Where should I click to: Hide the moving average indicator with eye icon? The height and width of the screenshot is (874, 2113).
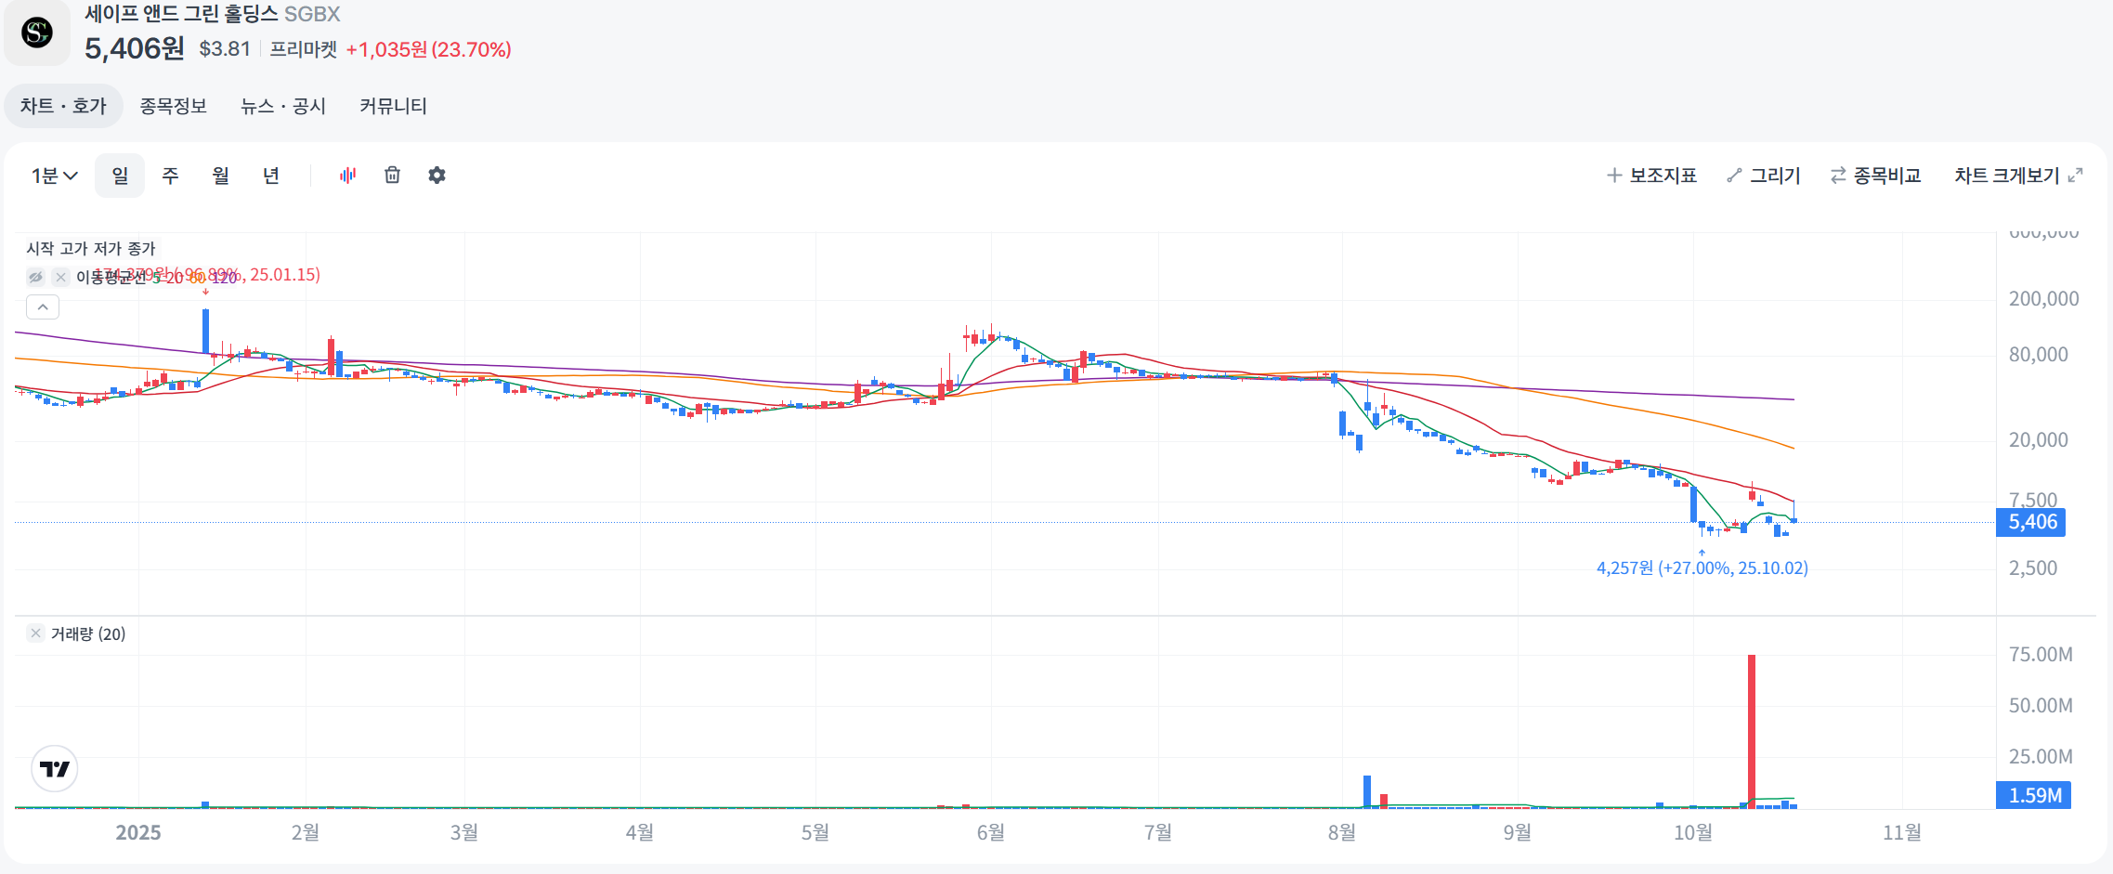[x=35, y=277]
